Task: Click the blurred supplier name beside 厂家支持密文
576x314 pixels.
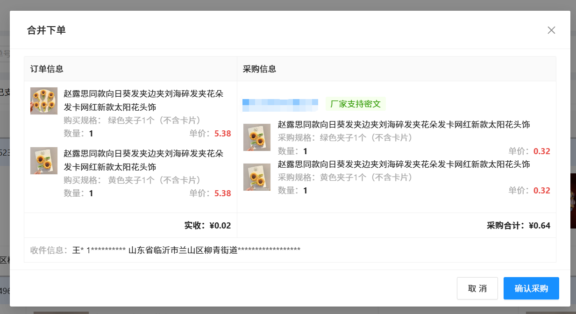Action: click(x=280, y=104)
